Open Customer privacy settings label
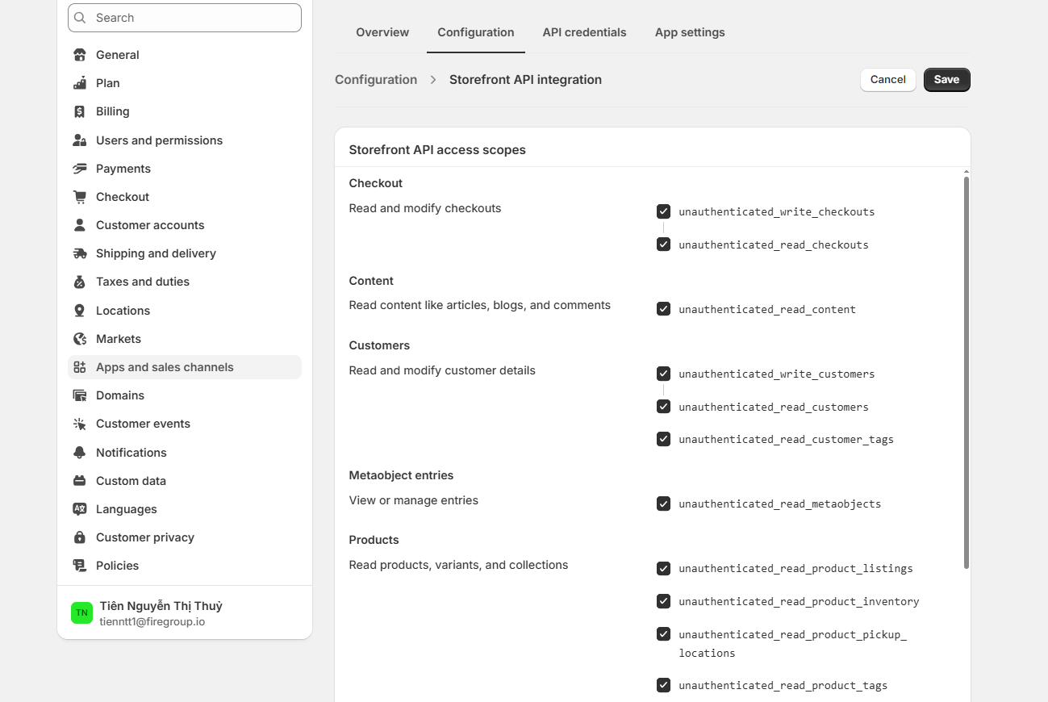 (x=145, y=537)
